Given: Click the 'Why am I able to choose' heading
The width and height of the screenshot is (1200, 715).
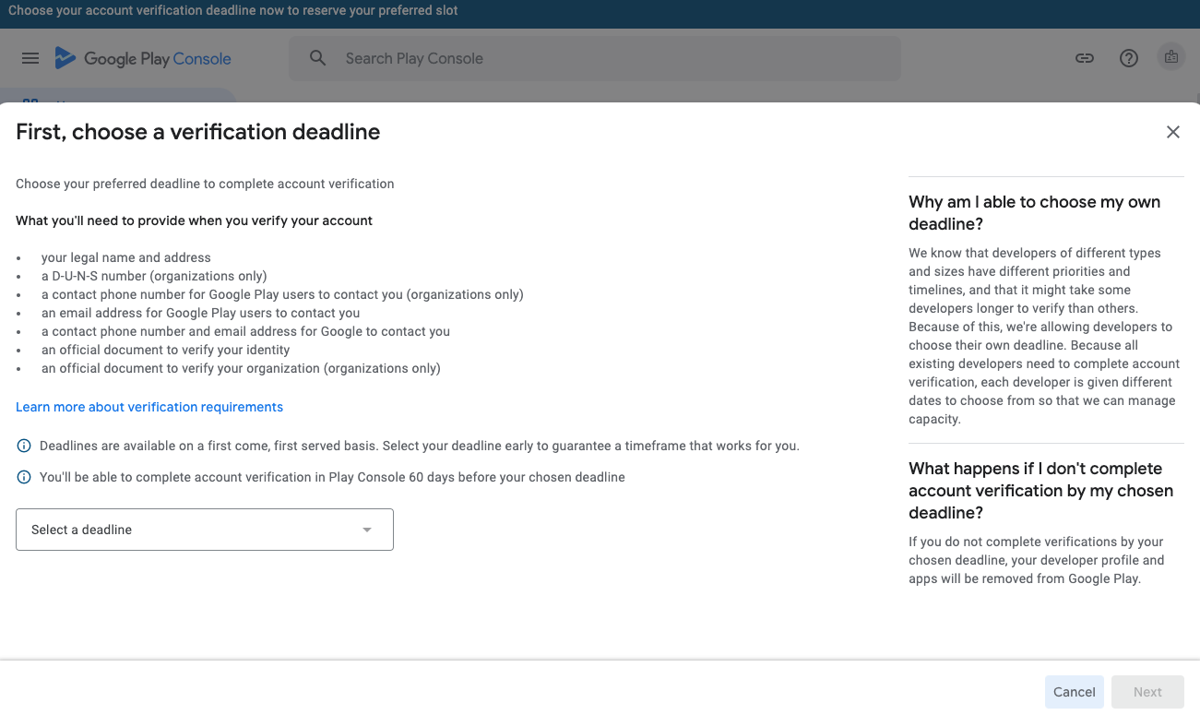Looking at the screenshot, I should 1034,213.
